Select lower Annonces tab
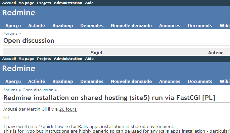Screen dimensions: 230x133 click(170, 81)
